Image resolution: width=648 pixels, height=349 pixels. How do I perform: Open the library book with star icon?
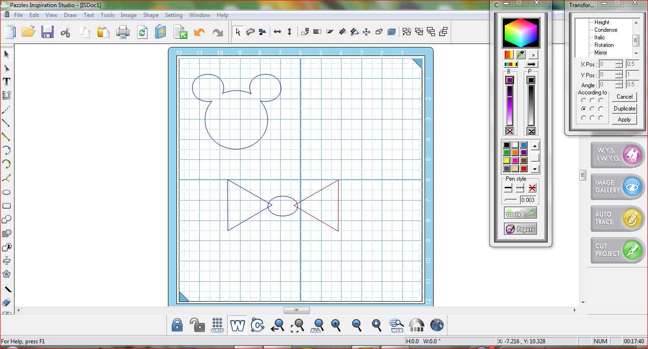(x=161, y=32)
